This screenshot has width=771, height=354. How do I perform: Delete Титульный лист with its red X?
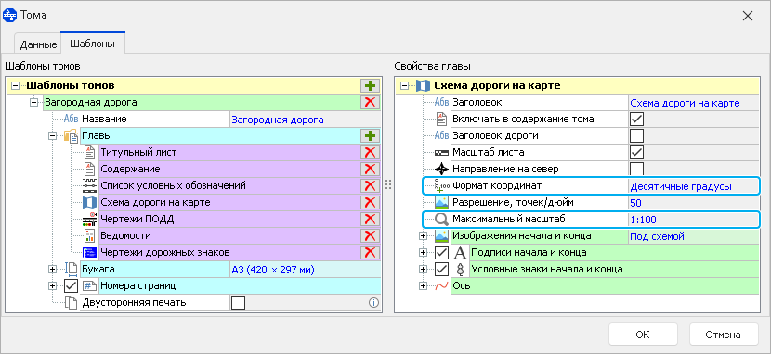pos(370,153)
